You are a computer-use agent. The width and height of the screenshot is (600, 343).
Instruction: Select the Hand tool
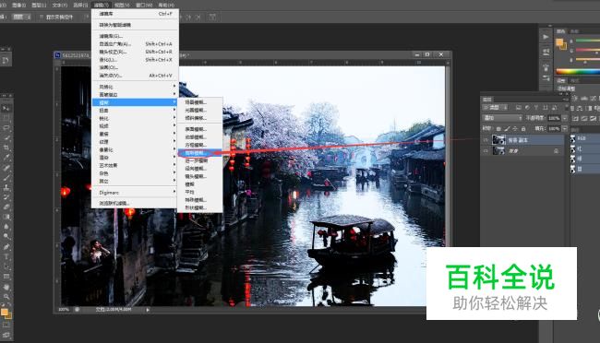tap(6, 287)
